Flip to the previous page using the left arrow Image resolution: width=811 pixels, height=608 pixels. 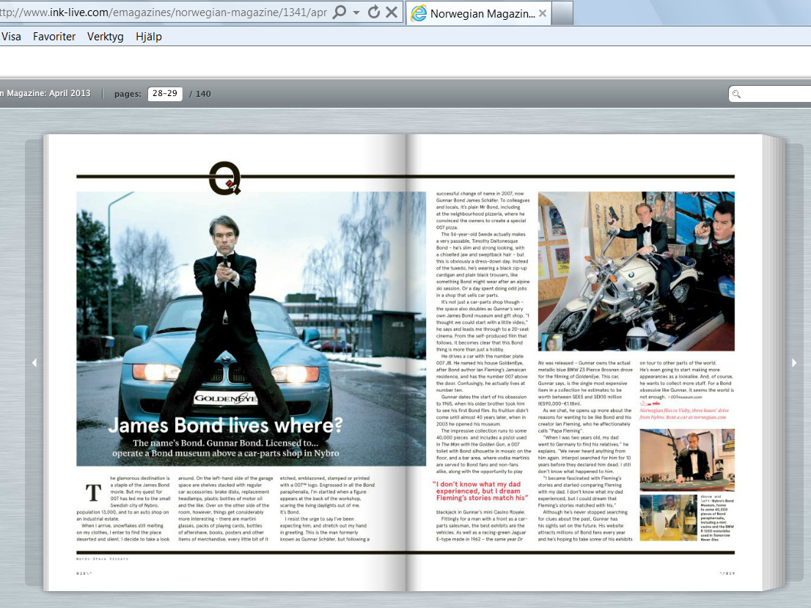click(x=34, y=362)
